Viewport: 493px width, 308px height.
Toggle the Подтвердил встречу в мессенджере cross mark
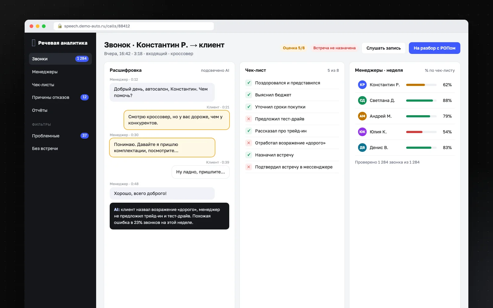(x=249, y=167)
